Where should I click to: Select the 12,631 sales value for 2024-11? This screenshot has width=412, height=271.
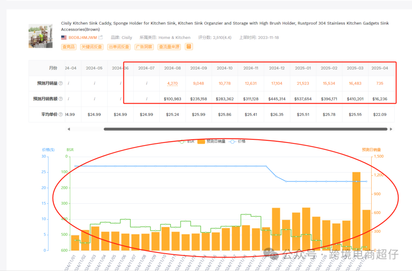pyautogui.click(x=251, y=83)
